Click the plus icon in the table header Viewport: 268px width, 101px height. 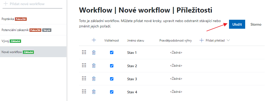point(94,40)
